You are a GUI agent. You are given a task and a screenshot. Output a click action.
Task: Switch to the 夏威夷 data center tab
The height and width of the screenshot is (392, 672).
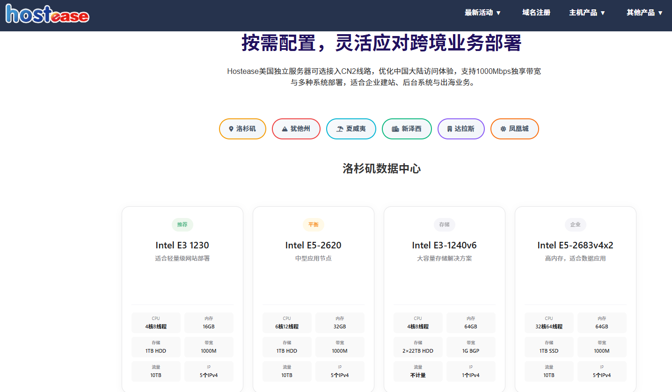pyautogui.click(x=351, y=129)
